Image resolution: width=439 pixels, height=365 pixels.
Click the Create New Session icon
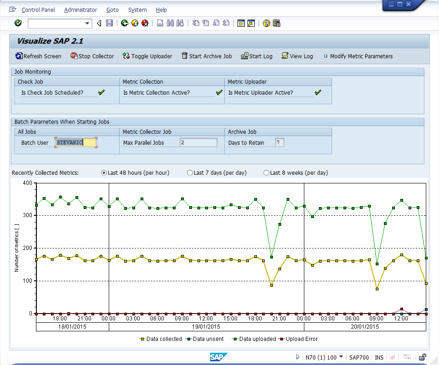tap(241, 23)
